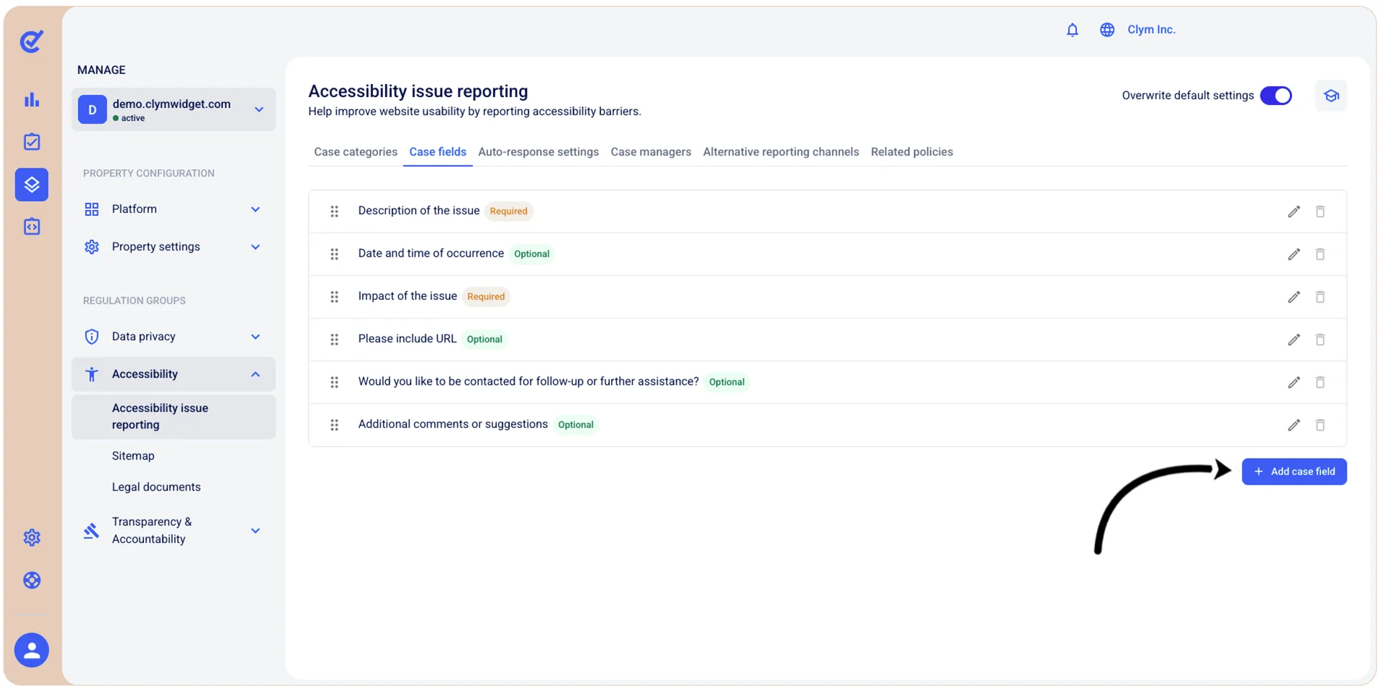The width and height of the screenshot is (1380, 687).
Task: Open the checklist tasks sidebar icon
Action: coord(32,142)
